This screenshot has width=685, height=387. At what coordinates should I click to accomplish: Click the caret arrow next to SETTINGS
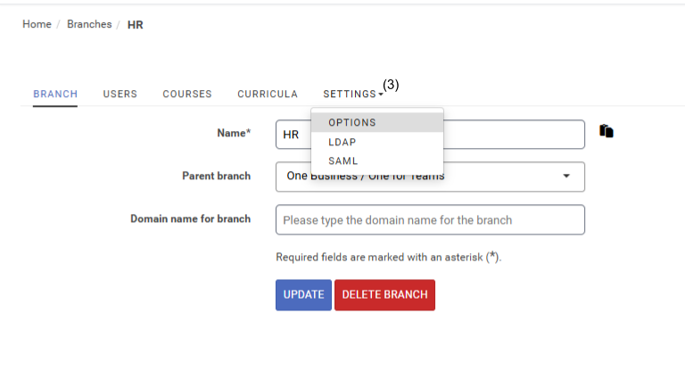381,95
